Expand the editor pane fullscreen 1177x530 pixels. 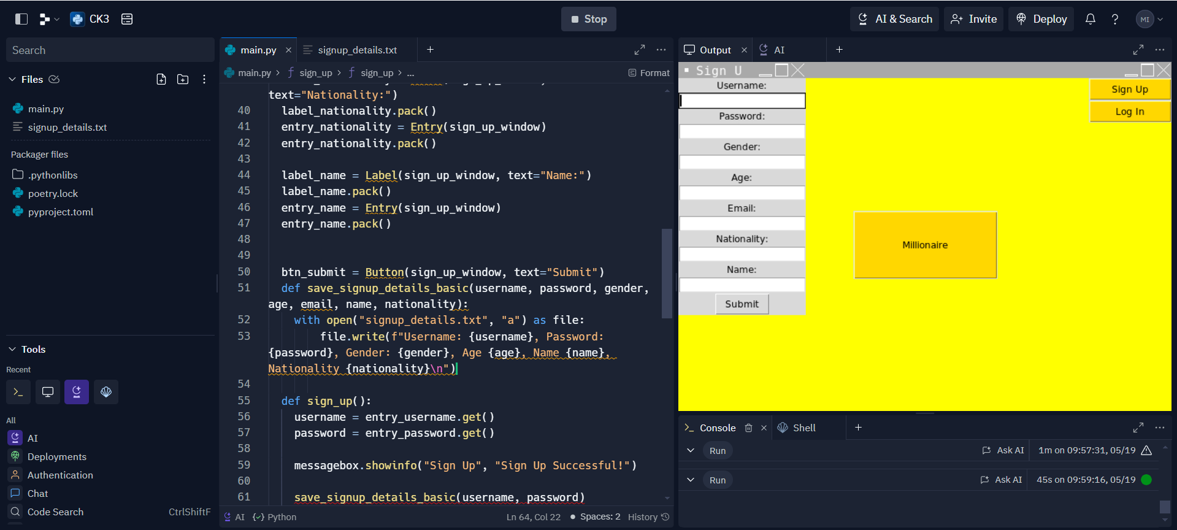point(640,50)
